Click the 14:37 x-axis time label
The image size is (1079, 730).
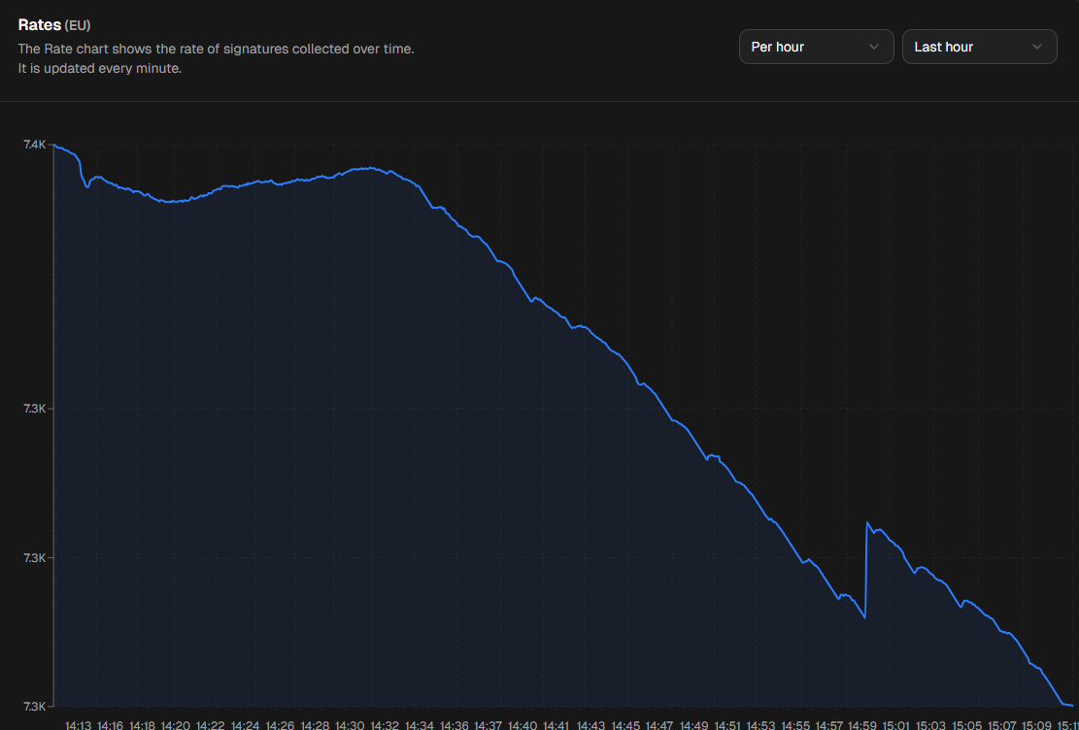coord(488,725)
